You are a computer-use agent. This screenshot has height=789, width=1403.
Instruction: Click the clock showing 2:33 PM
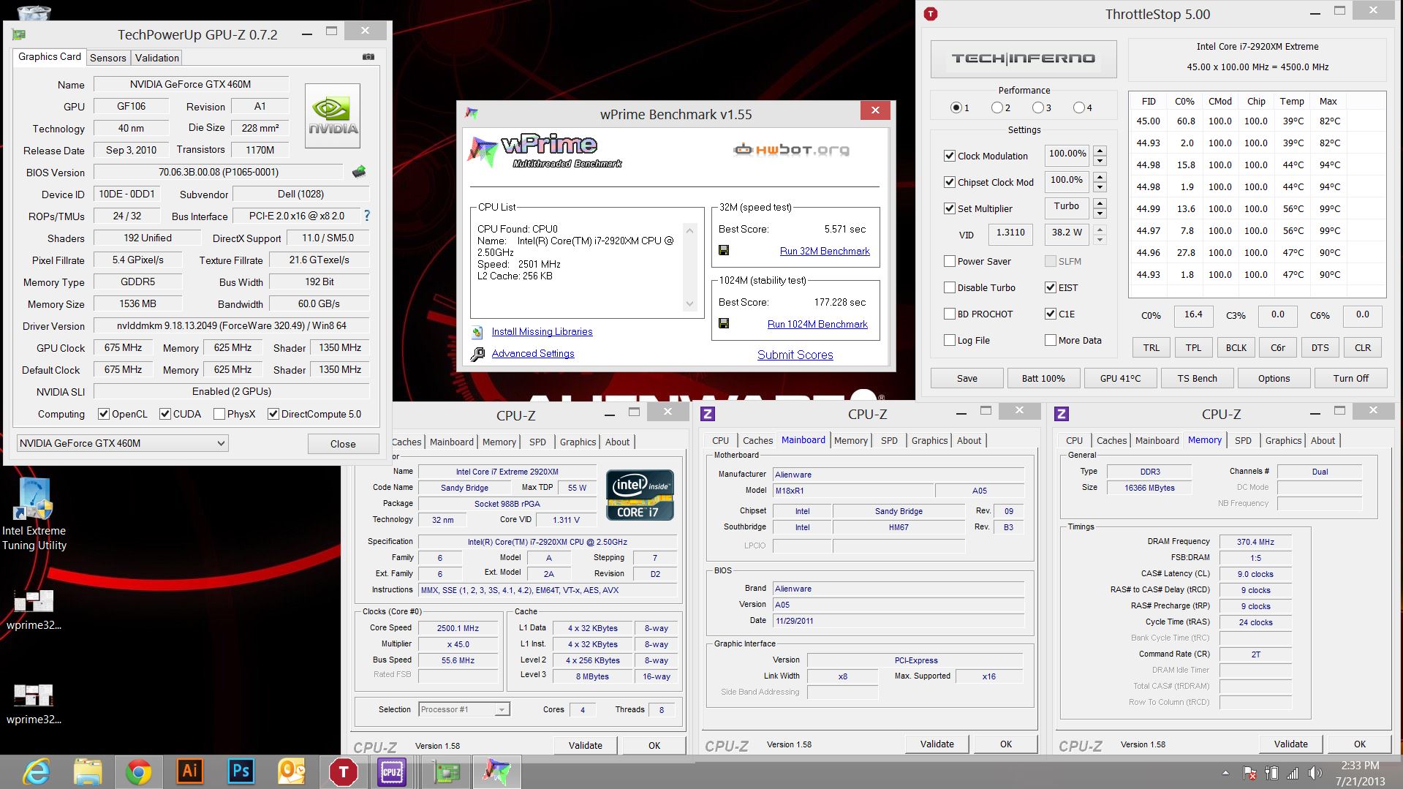click(x=1360, y=765)
